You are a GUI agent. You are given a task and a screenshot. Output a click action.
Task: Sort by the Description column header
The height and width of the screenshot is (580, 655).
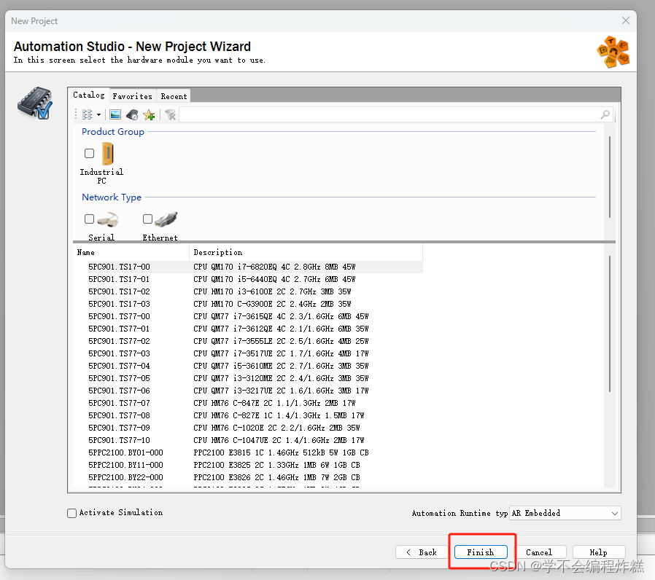pos(306,252)
